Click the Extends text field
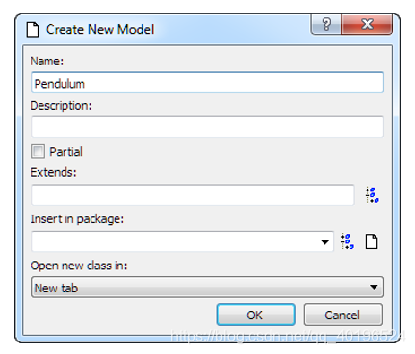Image resolution: width=415 pixels, height=354 pixels. (193, 194)
